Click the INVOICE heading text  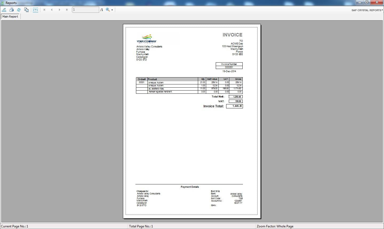(x=233, y=35)
